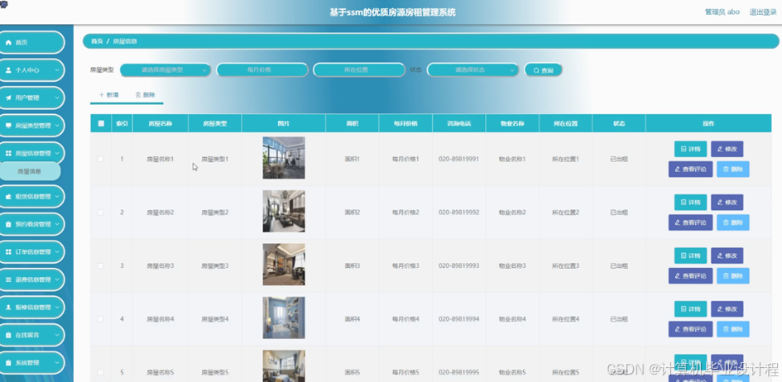Open the 请选择房屋类型 dropdown
Viewport: 782px width, 382px height.
tap(166, 70)
